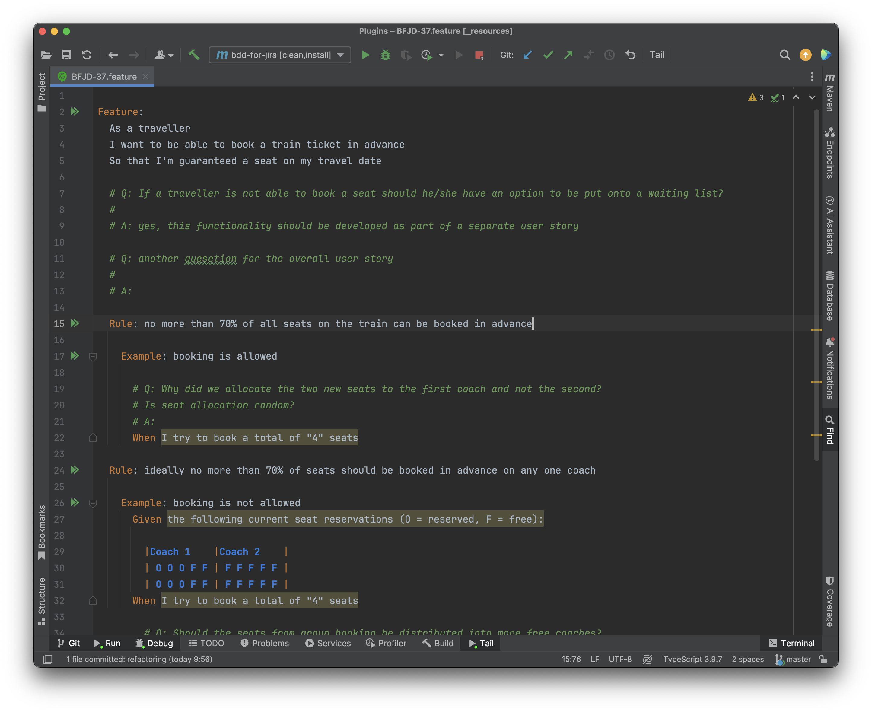Click the orange IDE update icon
The image size is (872, 712).
806,55
